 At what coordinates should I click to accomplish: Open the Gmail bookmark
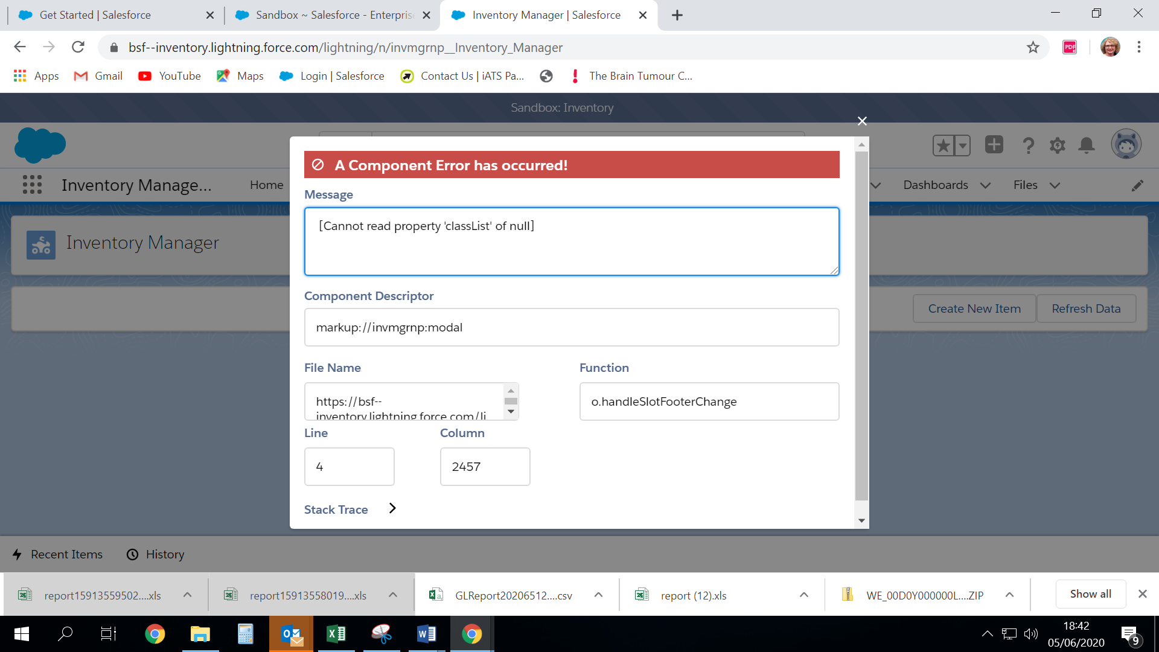click(97, 76)
